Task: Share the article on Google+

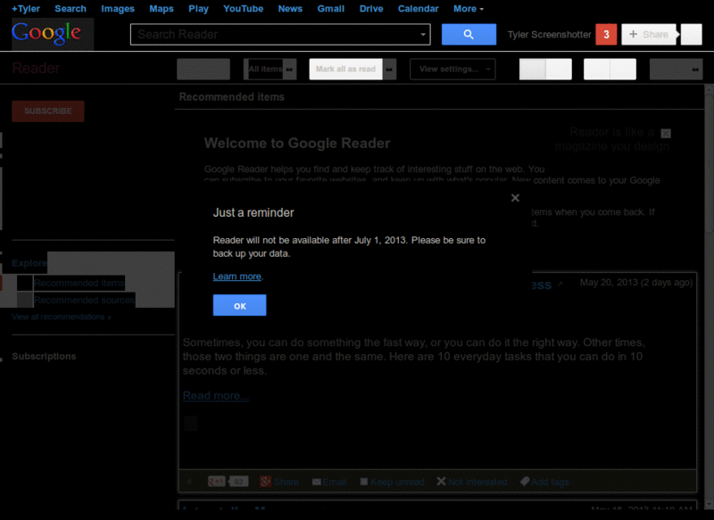Action: tap(279, 482)
